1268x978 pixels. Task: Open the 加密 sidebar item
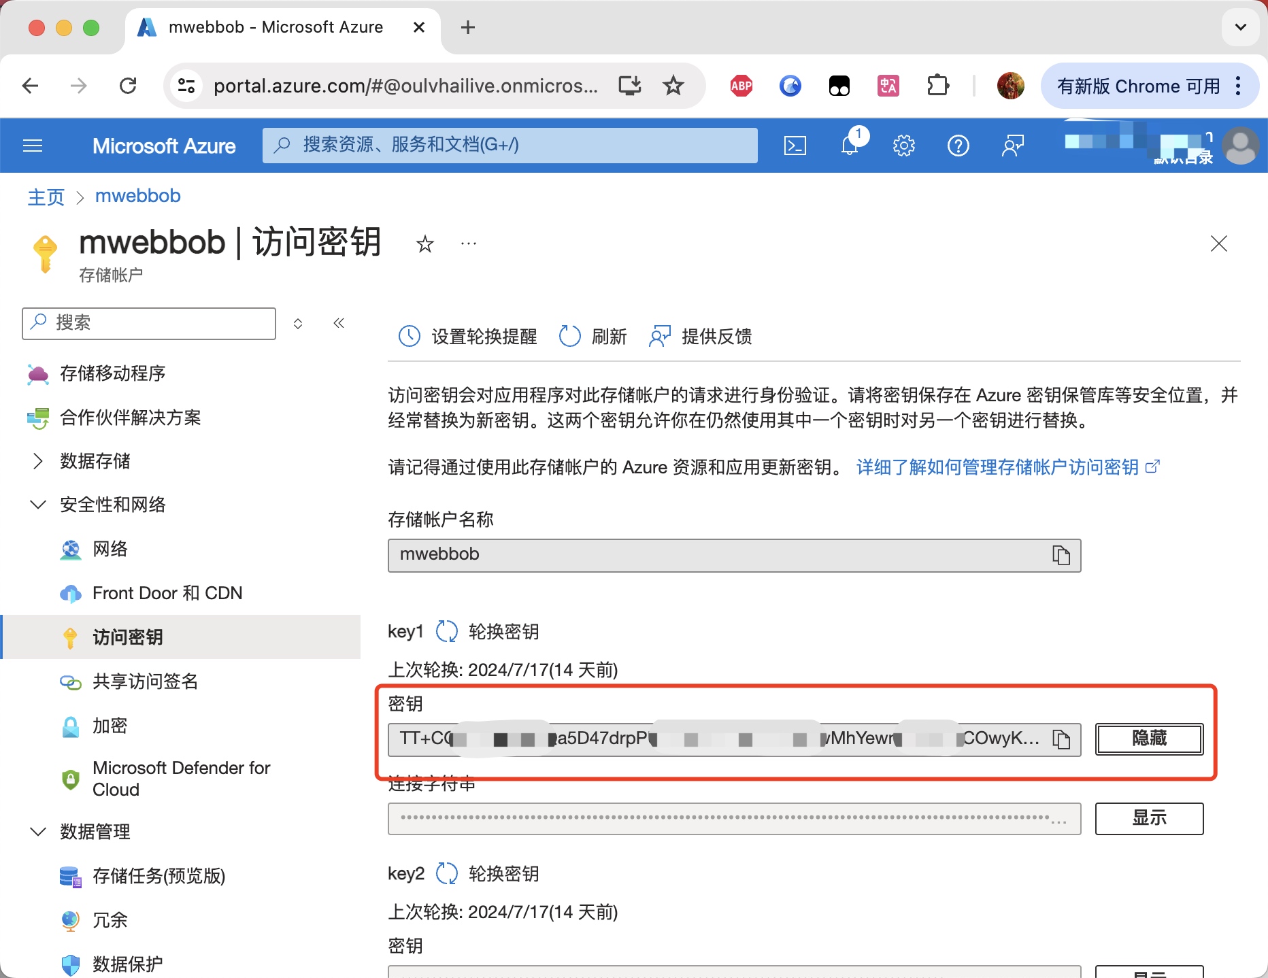[110, 726]
